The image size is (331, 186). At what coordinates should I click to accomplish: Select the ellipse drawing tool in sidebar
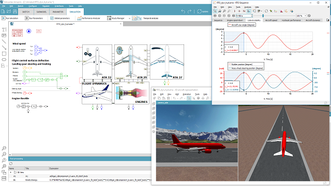4,60
